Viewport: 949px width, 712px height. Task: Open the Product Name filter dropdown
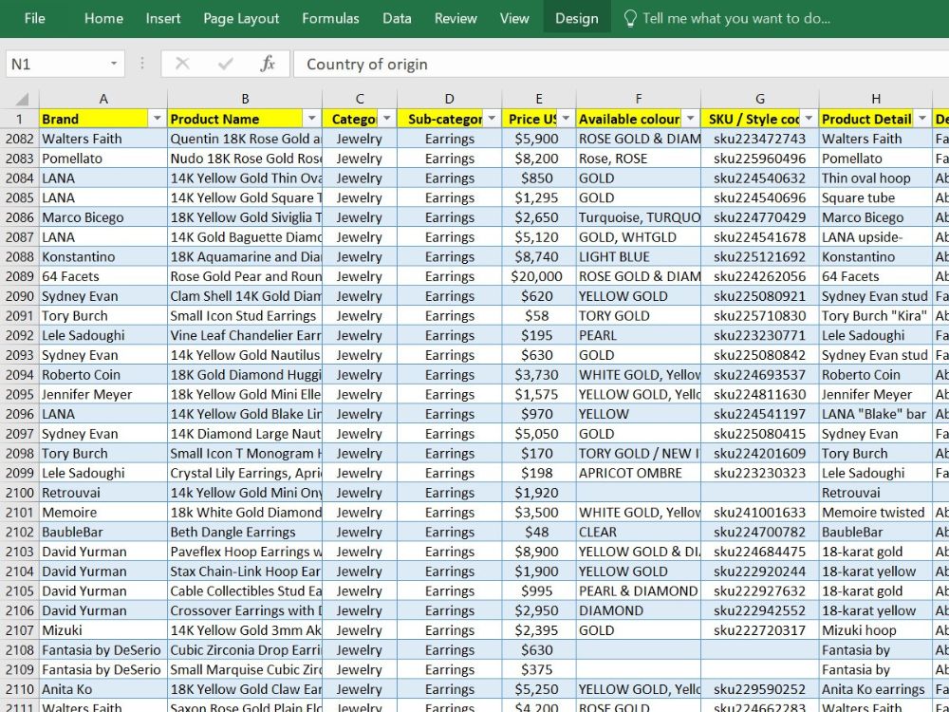coord(311,119)
